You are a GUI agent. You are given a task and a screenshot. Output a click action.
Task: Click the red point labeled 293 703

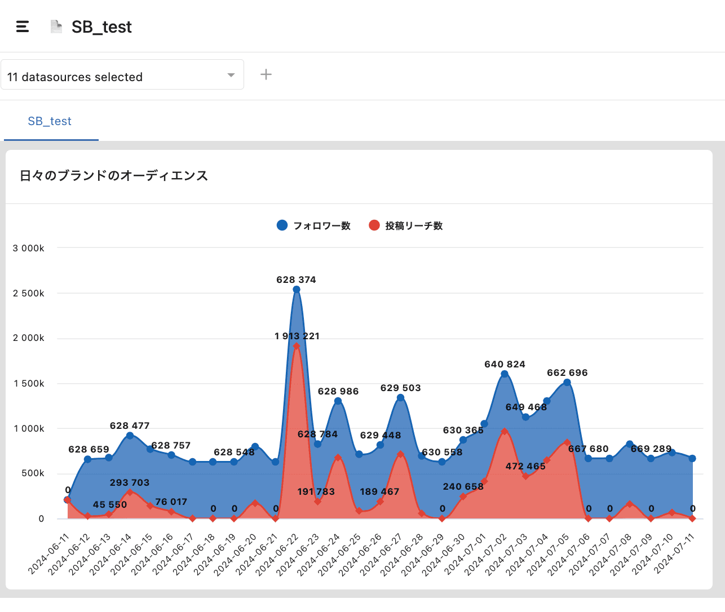pyautogui.click(x=130, y=492)
